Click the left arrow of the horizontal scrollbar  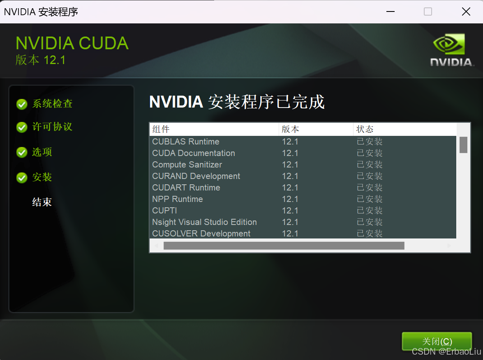156,245
